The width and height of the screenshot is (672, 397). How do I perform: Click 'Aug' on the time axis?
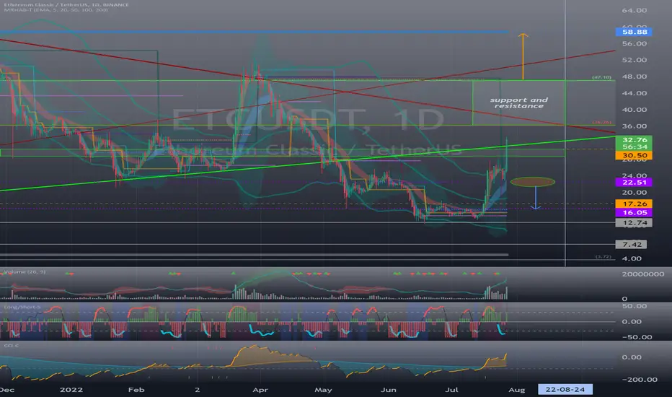point(516,390)
